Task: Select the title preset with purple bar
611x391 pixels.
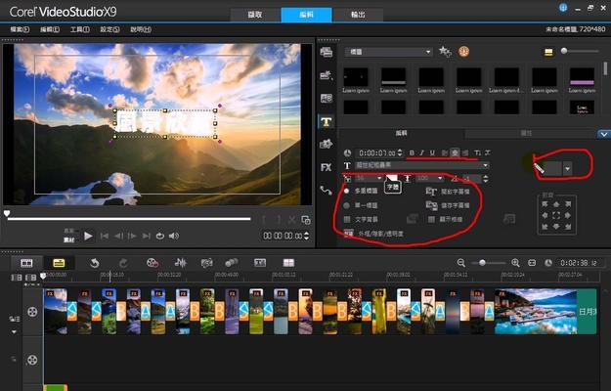Action: tap(583, 76)
